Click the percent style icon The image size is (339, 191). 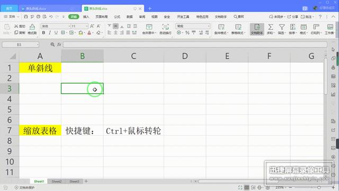[x=188, y=33]
